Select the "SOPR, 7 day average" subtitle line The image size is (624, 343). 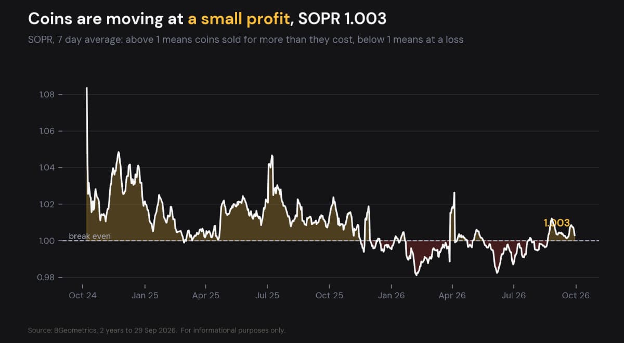245,39
